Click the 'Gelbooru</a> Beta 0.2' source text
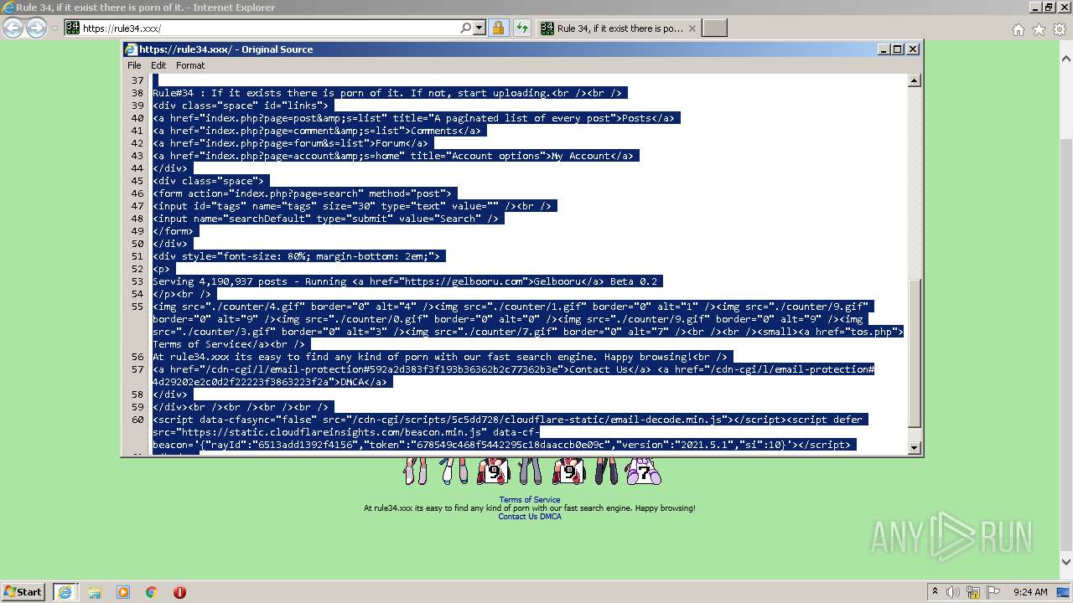 click(x=597, y=281)
